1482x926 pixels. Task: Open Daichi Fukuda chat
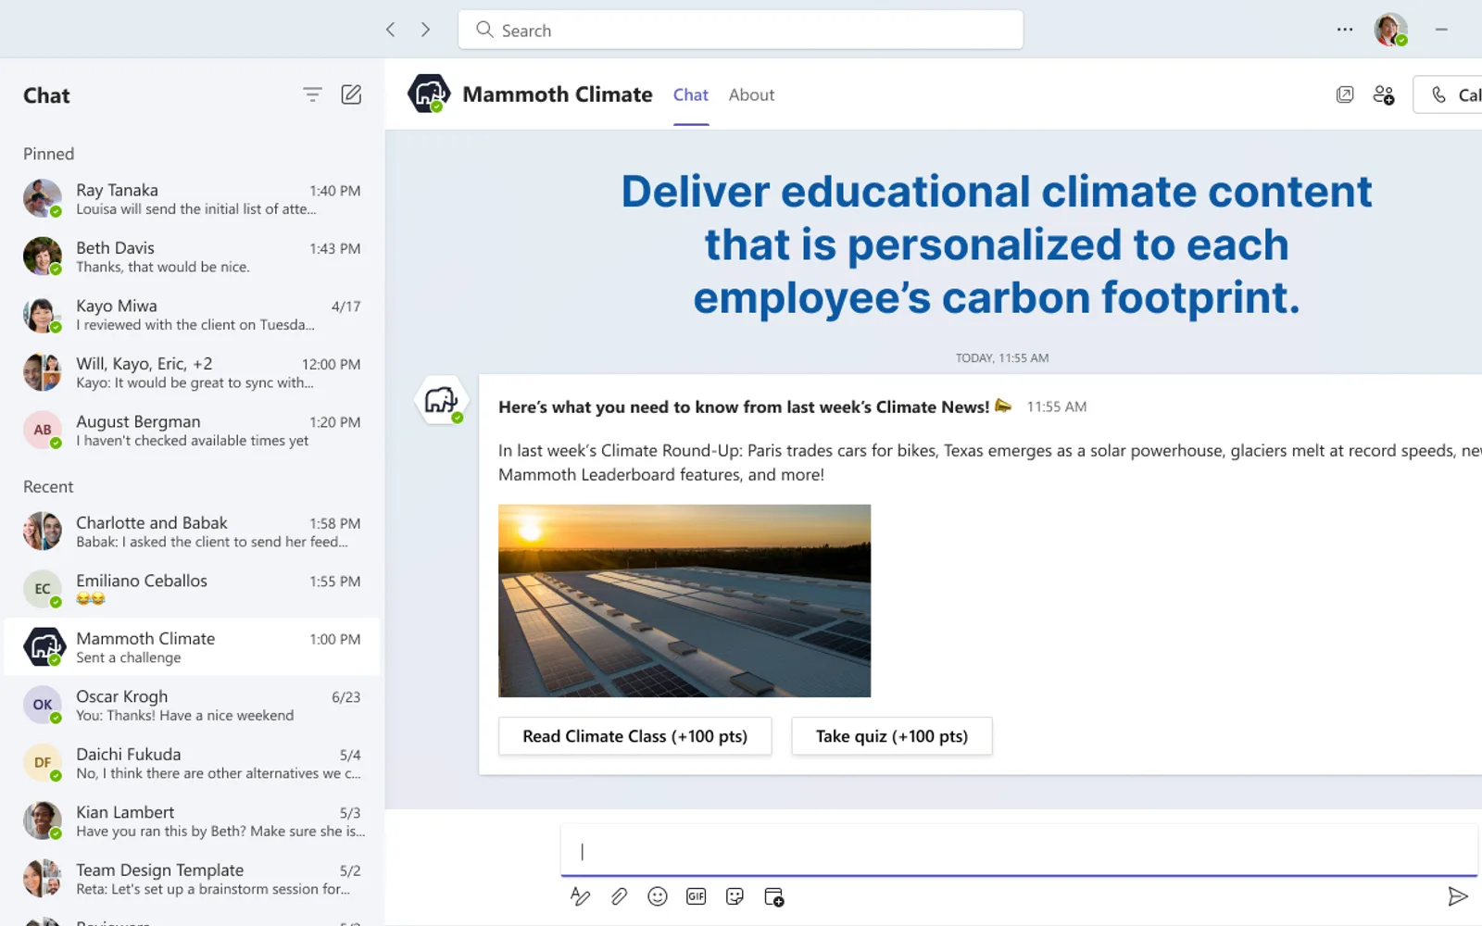pos(193,763)
